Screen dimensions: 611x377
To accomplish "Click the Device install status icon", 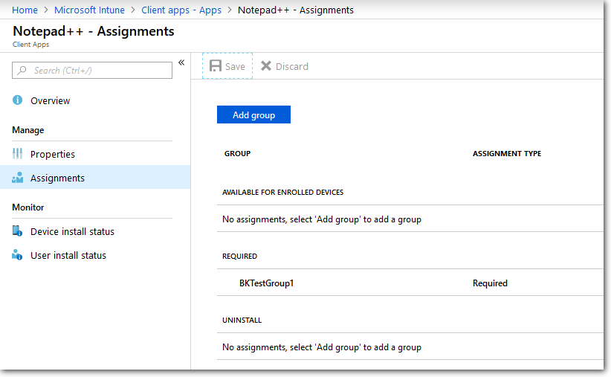I will click(x=18, y=231).
